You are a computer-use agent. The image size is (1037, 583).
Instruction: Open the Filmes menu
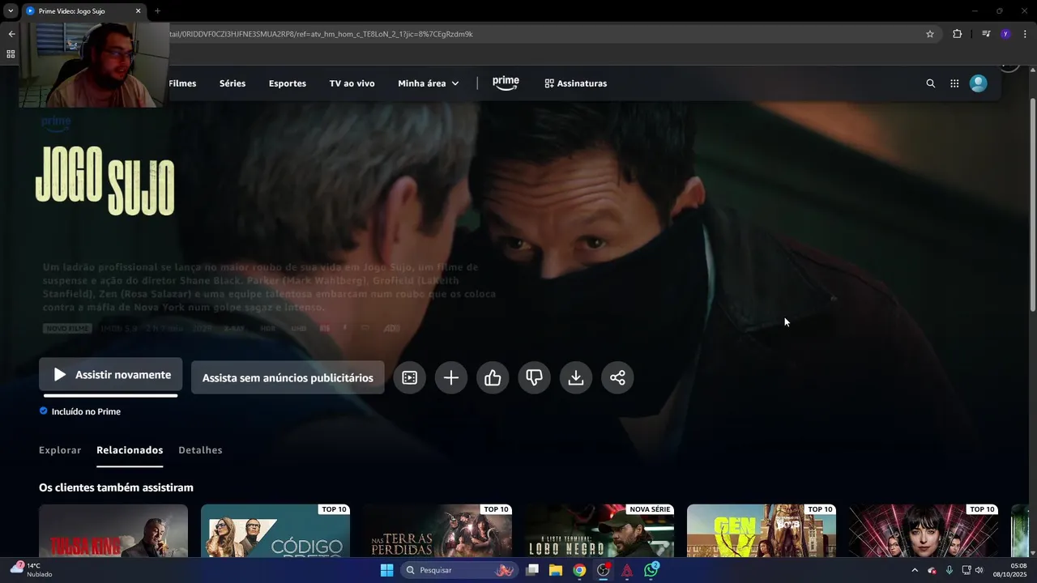point(182,83)
